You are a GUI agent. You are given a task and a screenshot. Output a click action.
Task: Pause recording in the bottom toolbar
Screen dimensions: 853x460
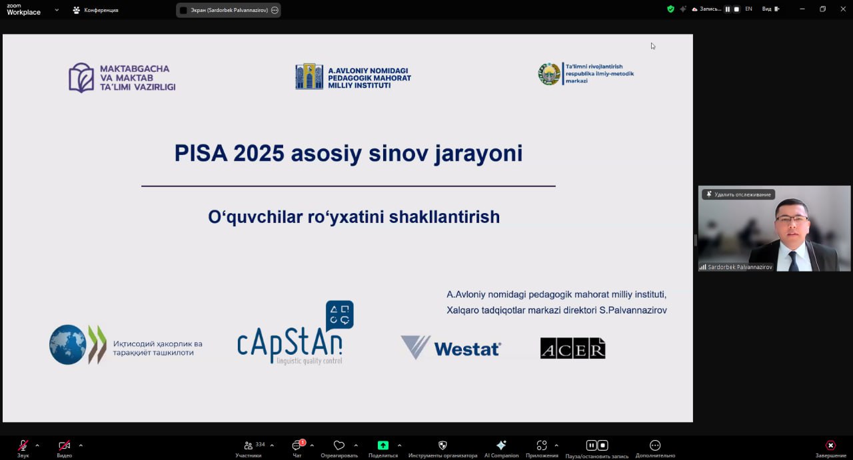[591, 445]
